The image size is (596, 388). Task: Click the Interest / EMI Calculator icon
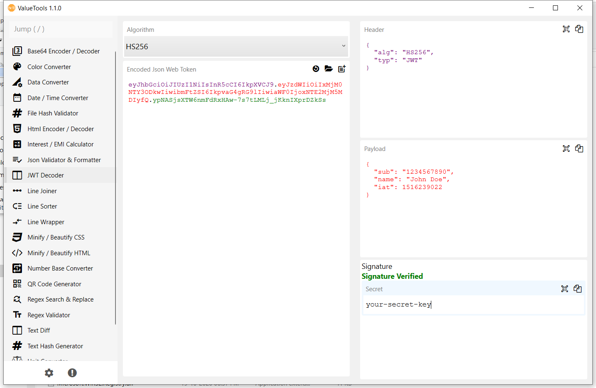coord(17,144)
